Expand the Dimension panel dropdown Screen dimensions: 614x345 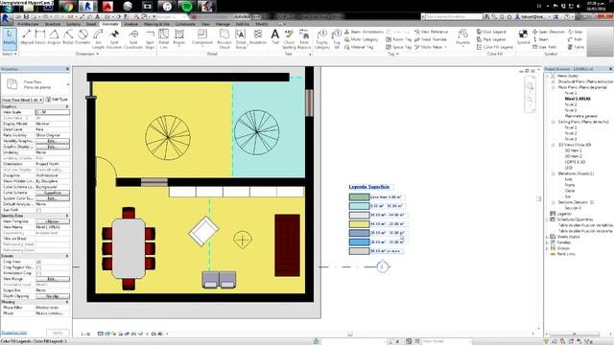coord(87,54)
